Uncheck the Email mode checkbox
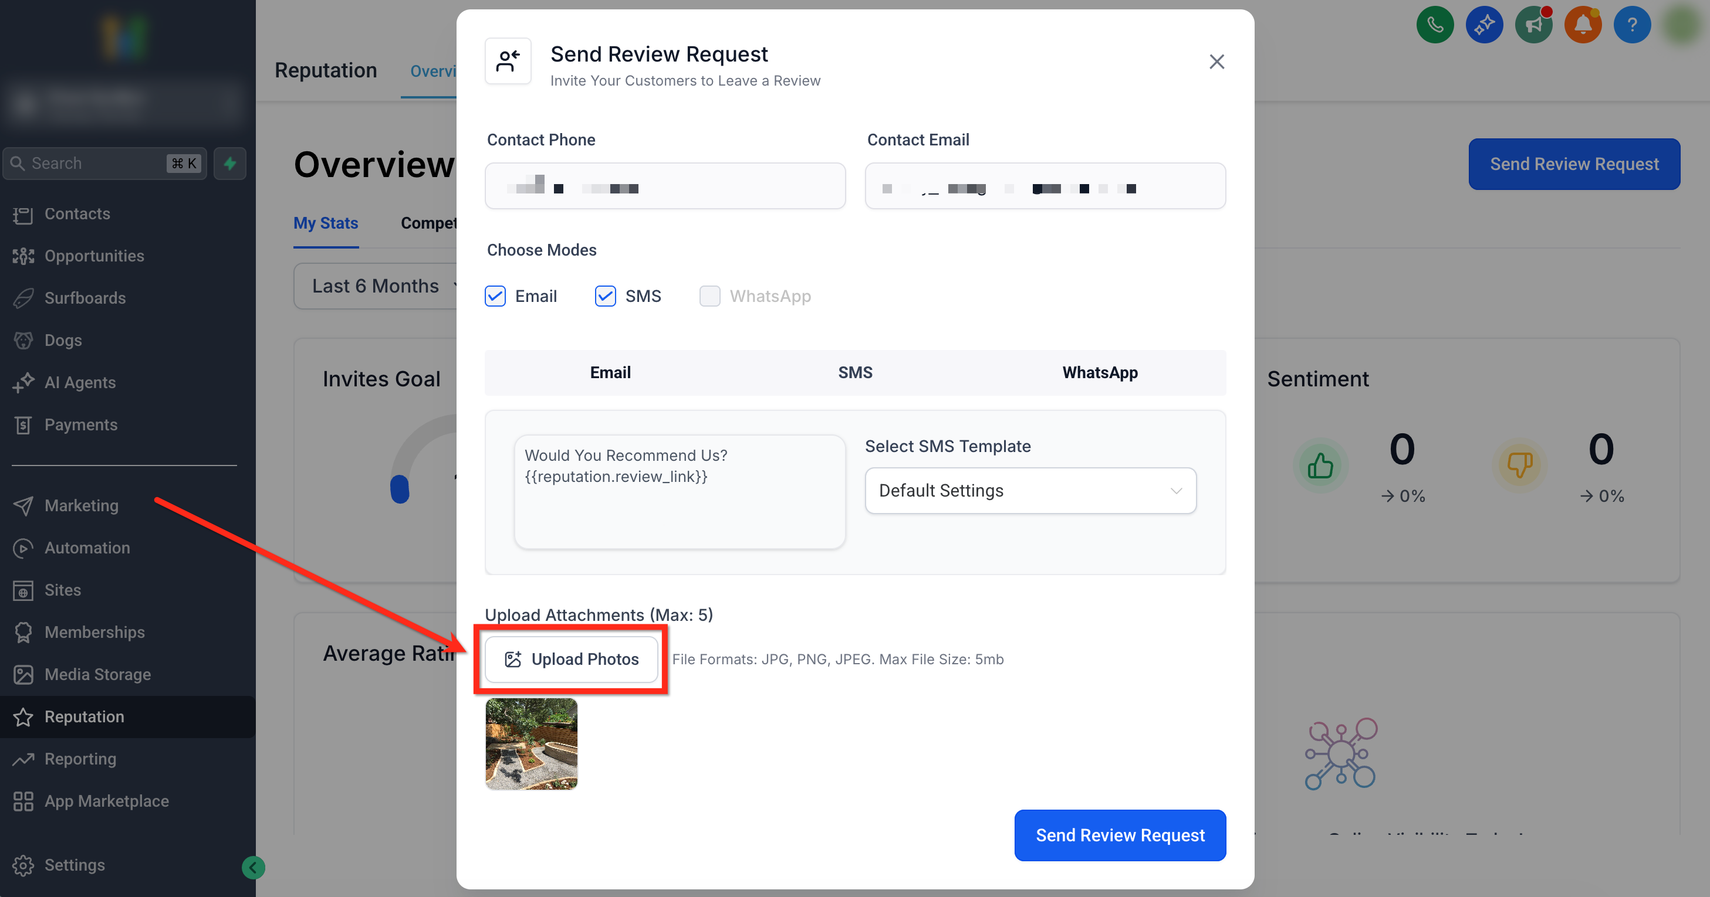 click(x=495, y=296)
